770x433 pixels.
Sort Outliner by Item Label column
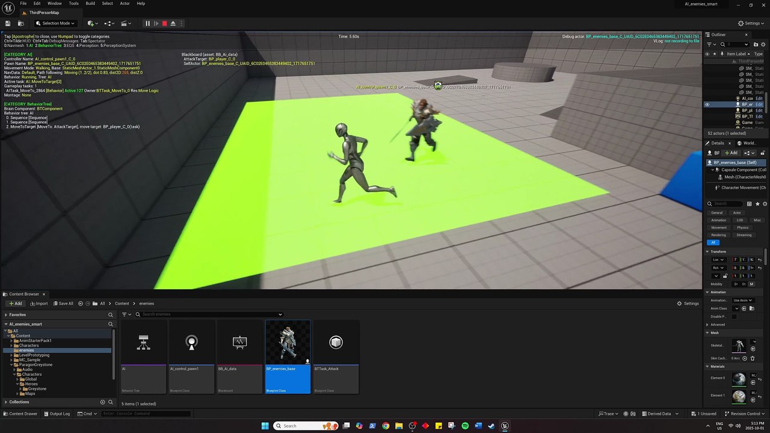[x=736, y=54]
